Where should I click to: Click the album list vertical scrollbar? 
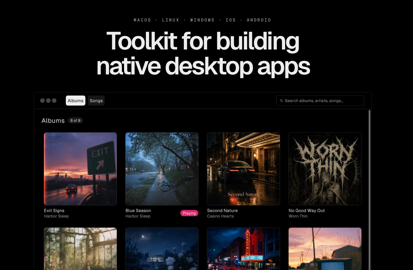(370, 189)
